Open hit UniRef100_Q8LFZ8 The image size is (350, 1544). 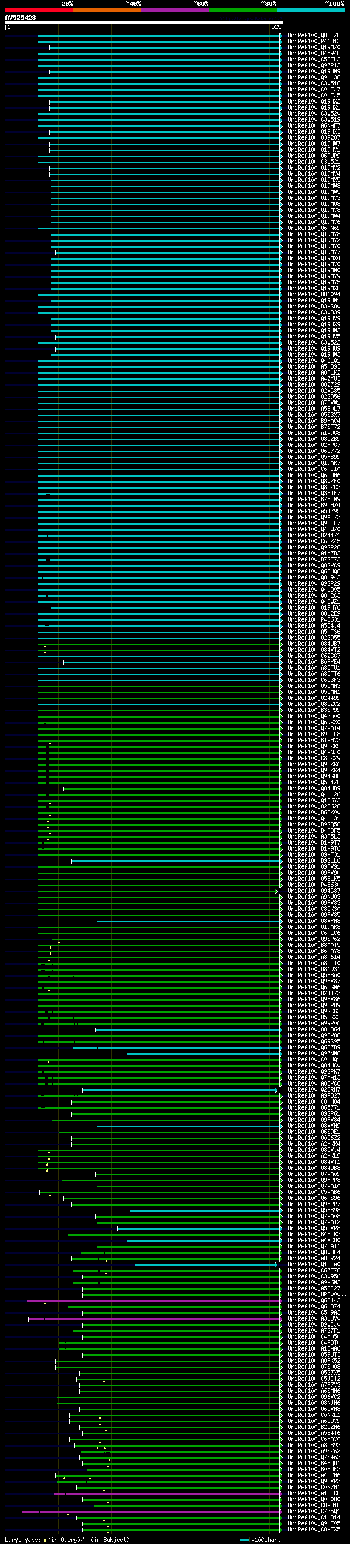[314, 36]
